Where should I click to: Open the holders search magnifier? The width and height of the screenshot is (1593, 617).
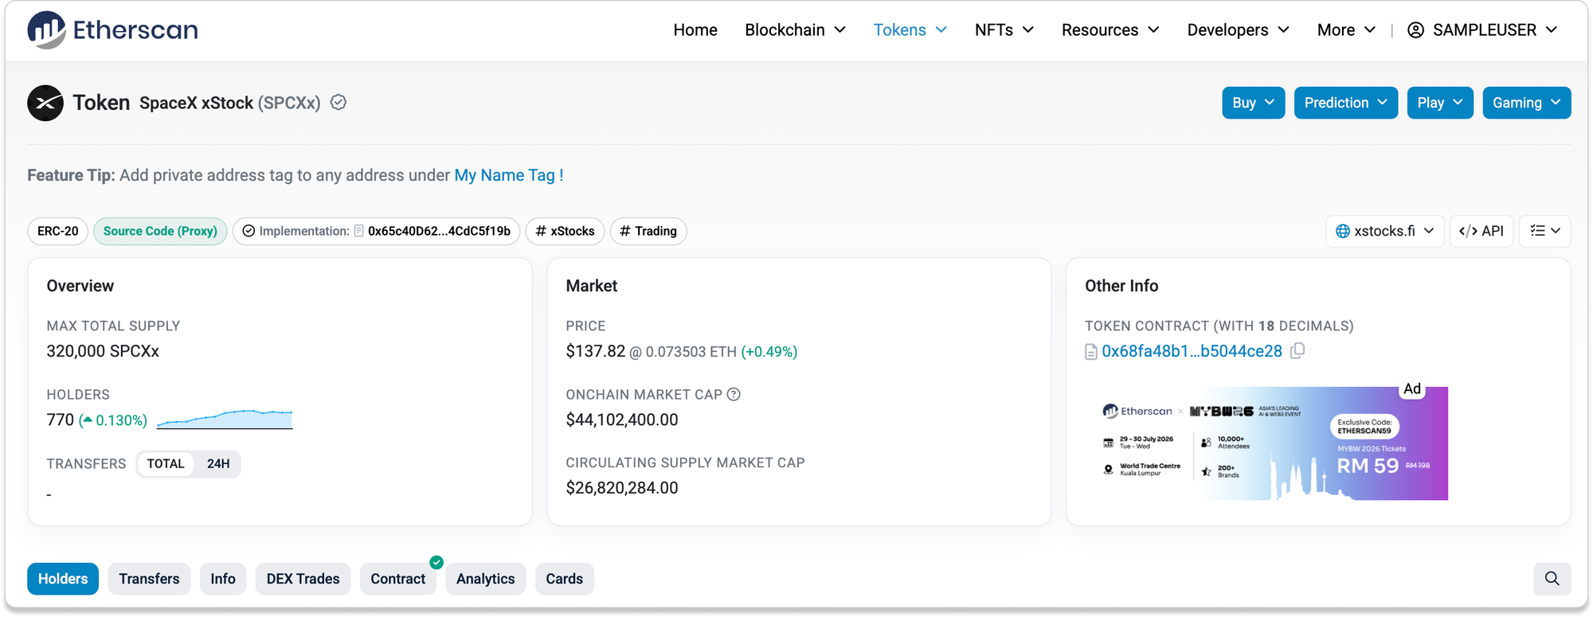tap(1552, 579)
